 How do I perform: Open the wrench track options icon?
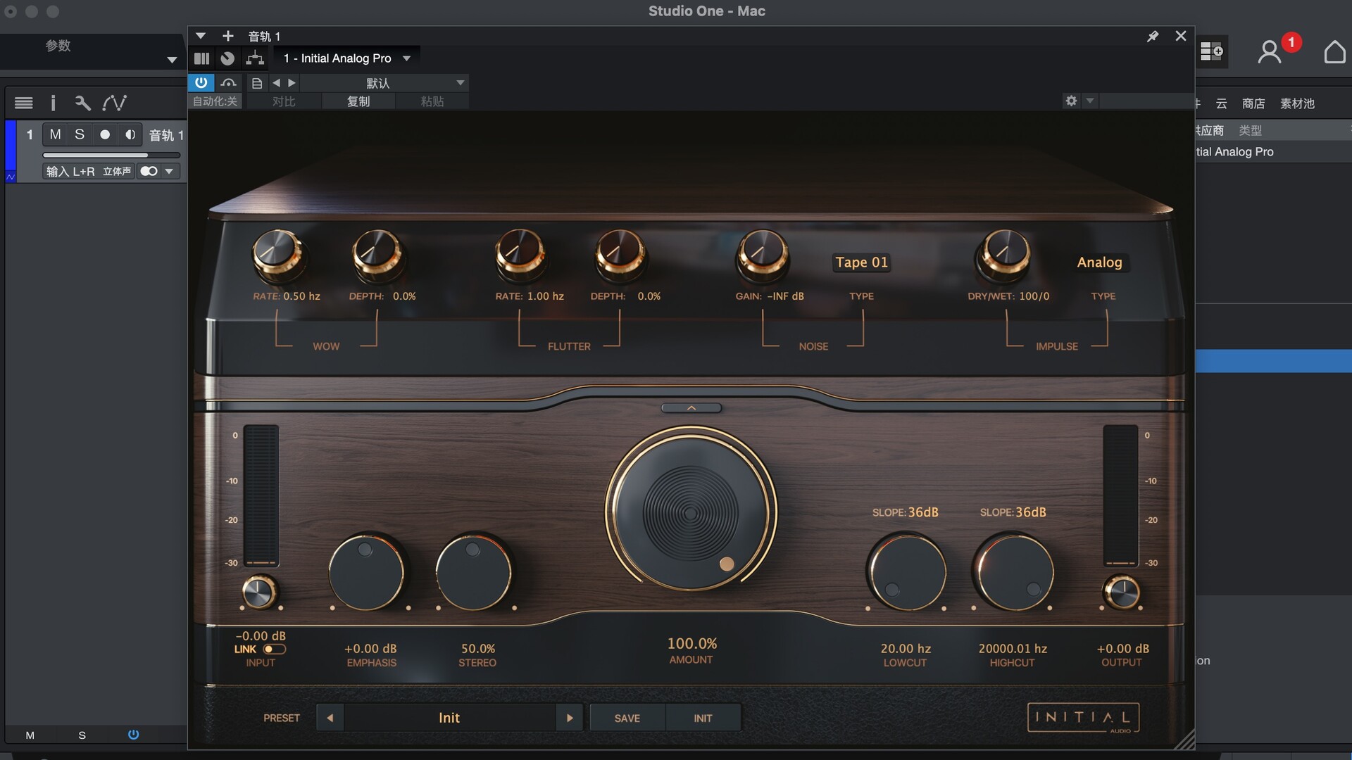point(82,103)
